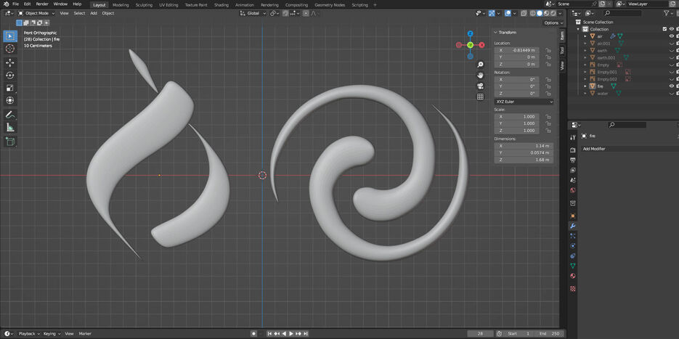Activate the Move tool
Image resolution: width=679 pixels, height=339 pixels.
[x=10, y=62]
